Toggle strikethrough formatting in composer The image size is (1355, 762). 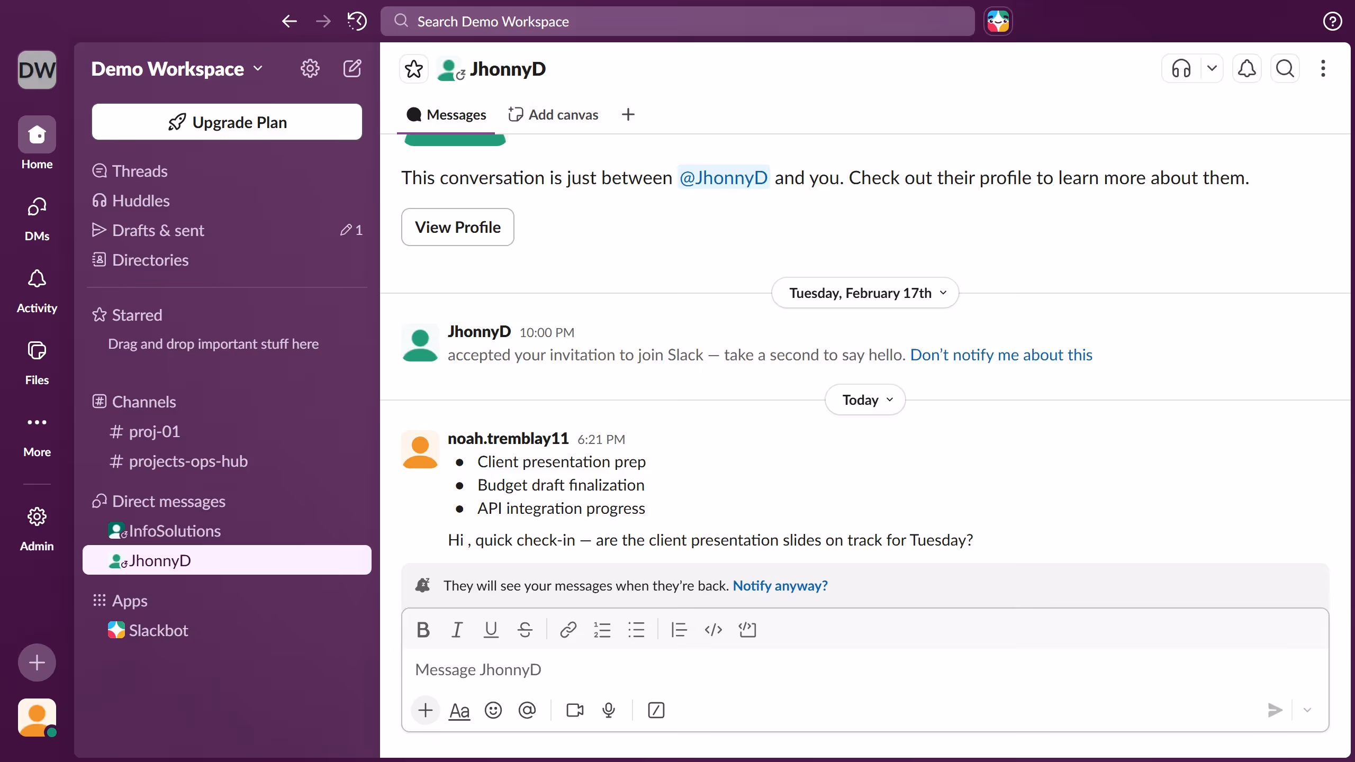[x=525, y=630]
